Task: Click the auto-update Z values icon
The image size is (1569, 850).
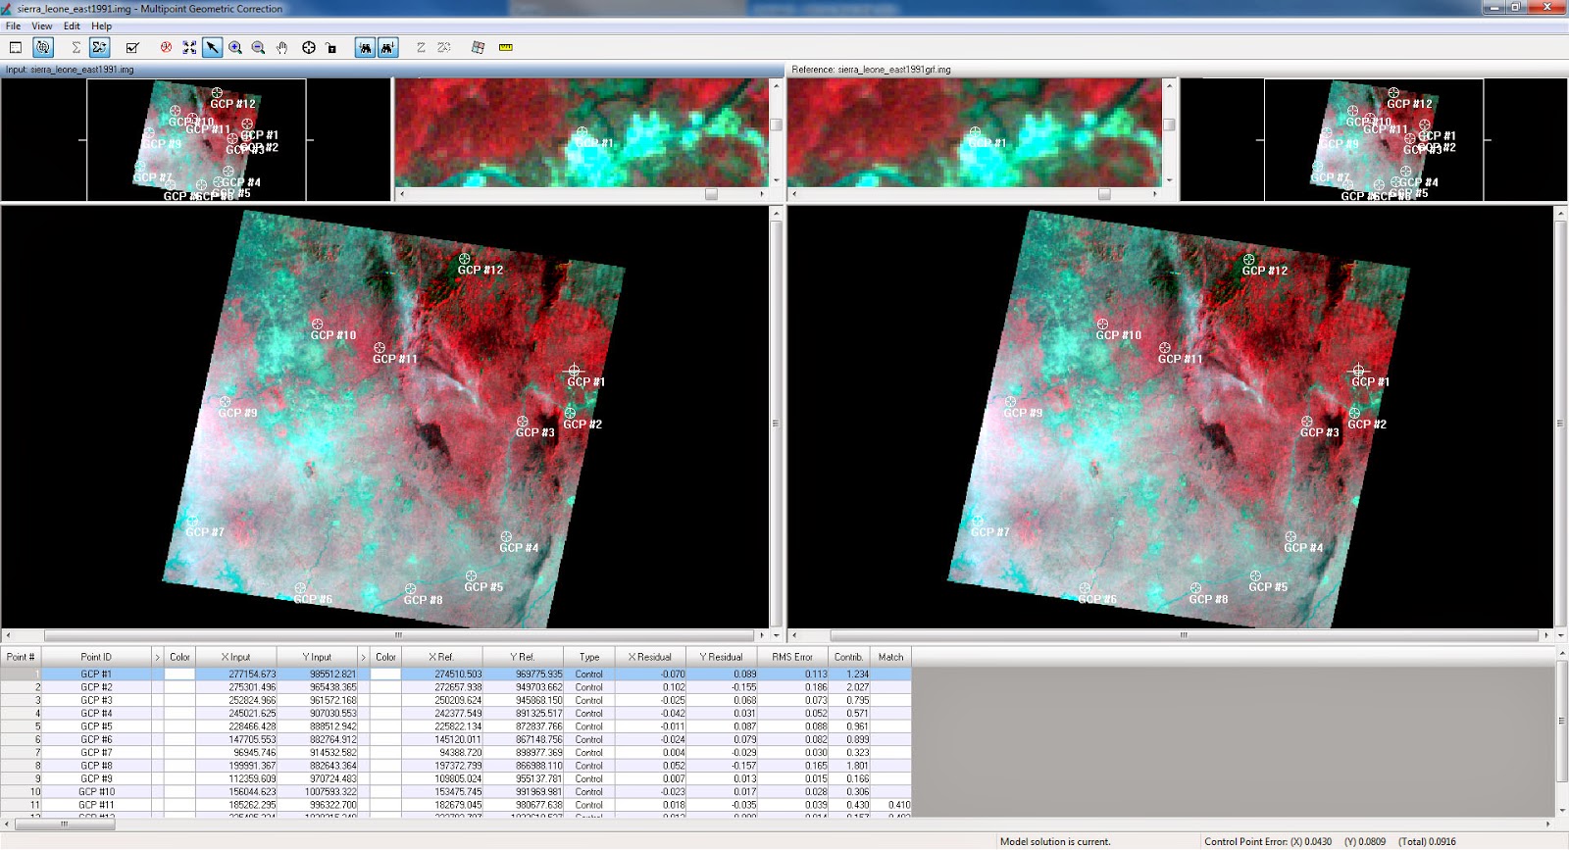Action: pyautogui.click(x=444, y=47)
